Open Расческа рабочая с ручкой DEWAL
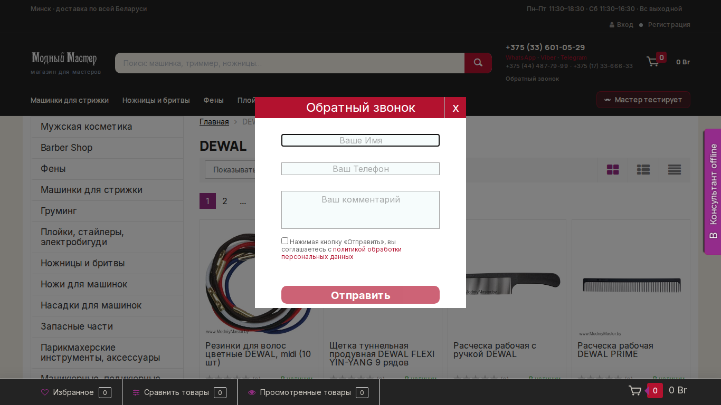721x405 pixels. [x=495, y=350]
